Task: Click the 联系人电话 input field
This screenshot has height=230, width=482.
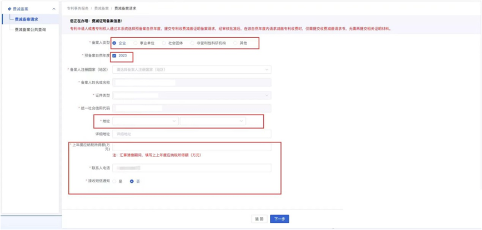Action: click(x=192, y=168)
